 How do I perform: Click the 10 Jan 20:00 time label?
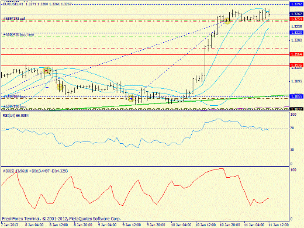point(230,225)
